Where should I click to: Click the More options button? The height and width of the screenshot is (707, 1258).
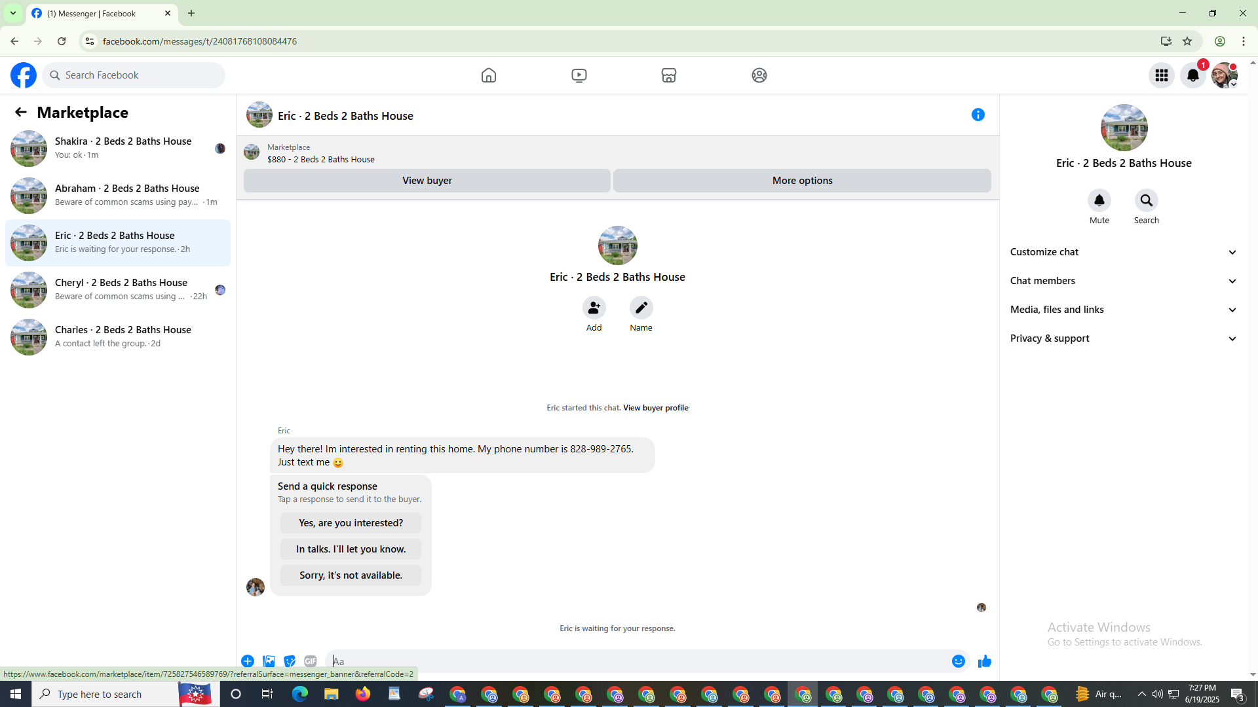802,181
